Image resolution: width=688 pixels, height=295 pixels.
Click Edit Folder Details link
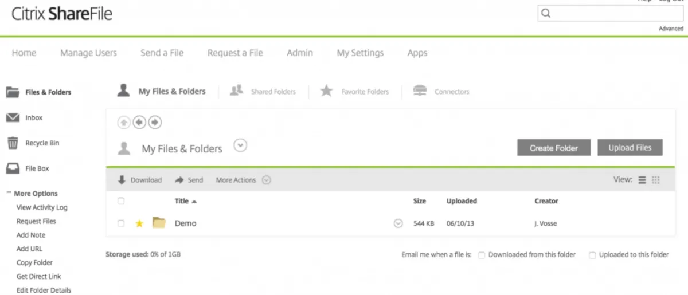44,290
